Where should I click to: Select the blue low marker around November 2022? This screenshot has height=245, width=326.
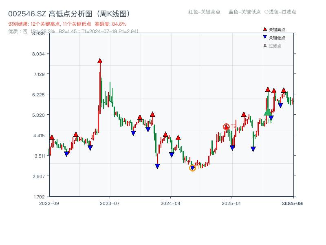[x=66, y=154]
